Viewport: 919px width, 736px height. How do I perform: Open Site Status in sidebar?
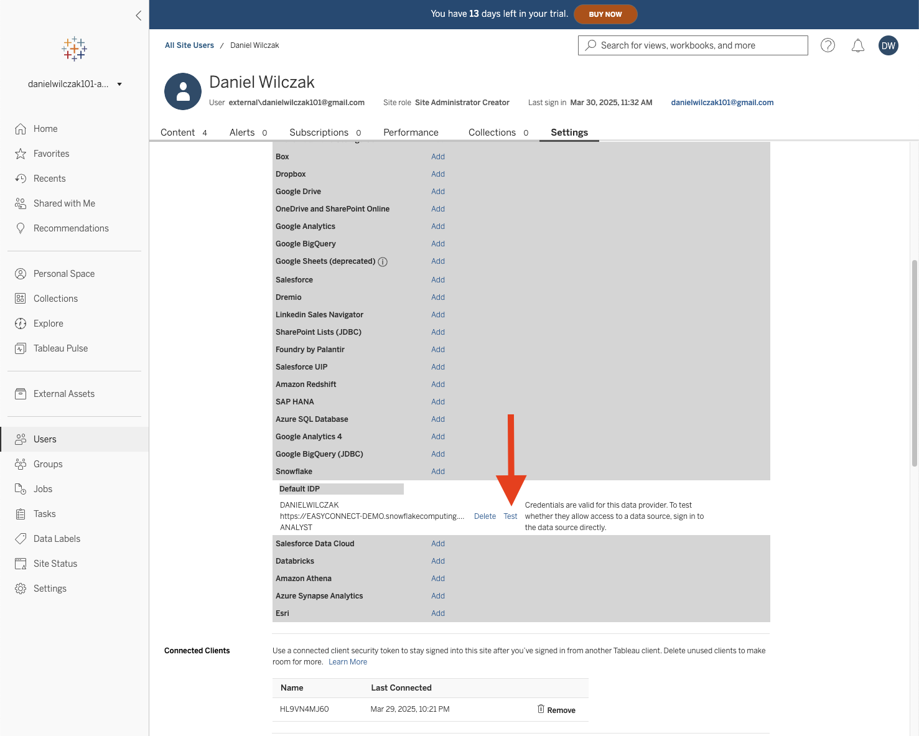tap(55, 564)
